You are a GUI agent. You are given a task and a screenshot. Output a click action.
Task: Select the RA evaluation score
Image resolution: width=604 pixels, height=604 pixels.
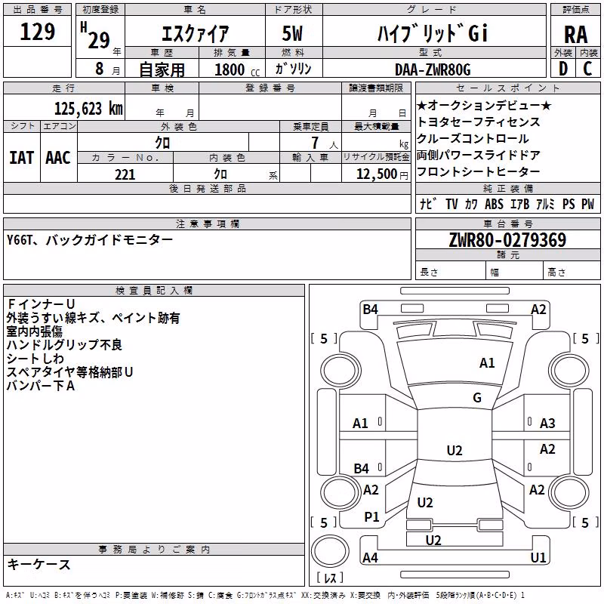(575, 35)
